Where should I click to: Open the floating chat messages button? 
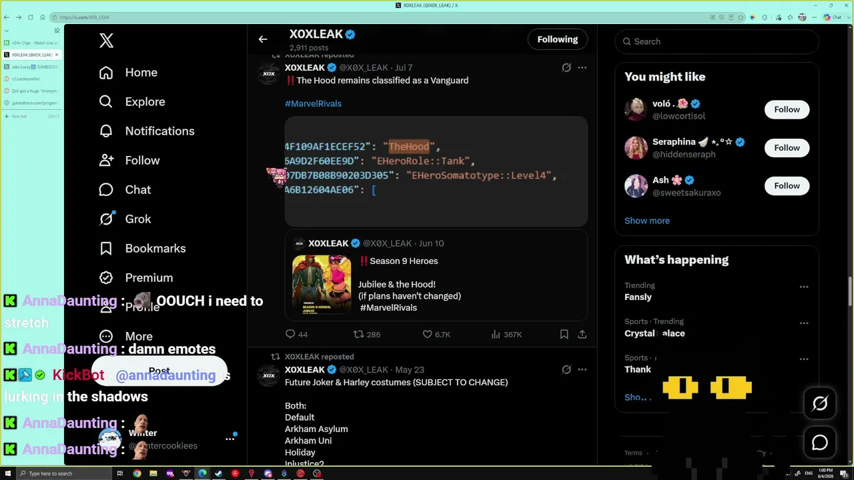pyautogui.click(x=820, y=442)
